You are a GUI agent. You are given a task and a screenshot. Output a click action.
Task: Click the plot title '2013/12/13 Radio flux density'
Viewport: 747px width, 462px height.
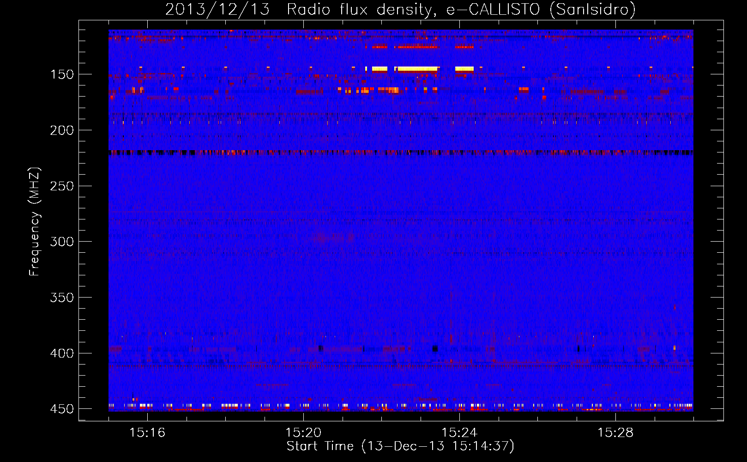click(300, 9)
